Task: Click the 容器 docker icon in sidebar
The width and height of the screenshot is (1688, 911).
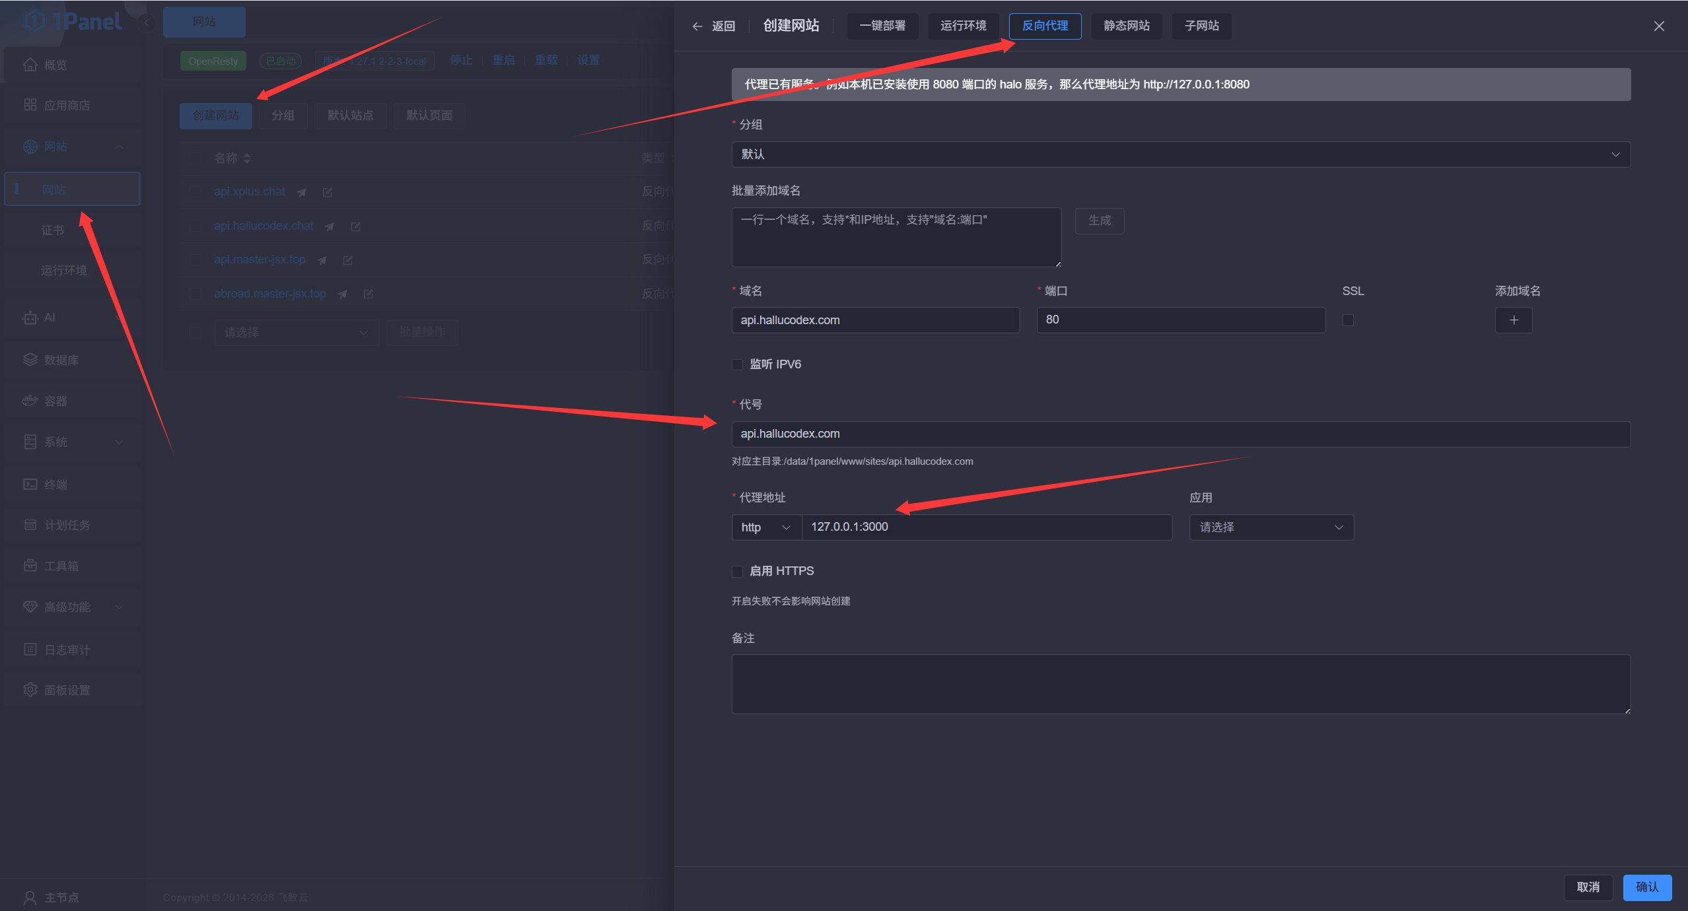Action: (30, 401)
